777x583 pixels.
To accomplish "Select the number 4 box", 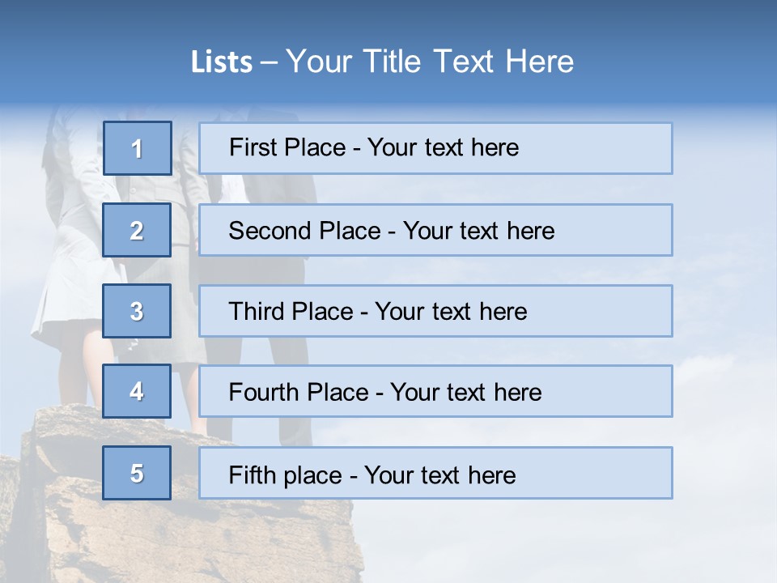I will click(x=137, y=391).
